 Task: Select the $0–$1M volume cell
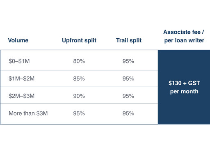click(19, 61)
